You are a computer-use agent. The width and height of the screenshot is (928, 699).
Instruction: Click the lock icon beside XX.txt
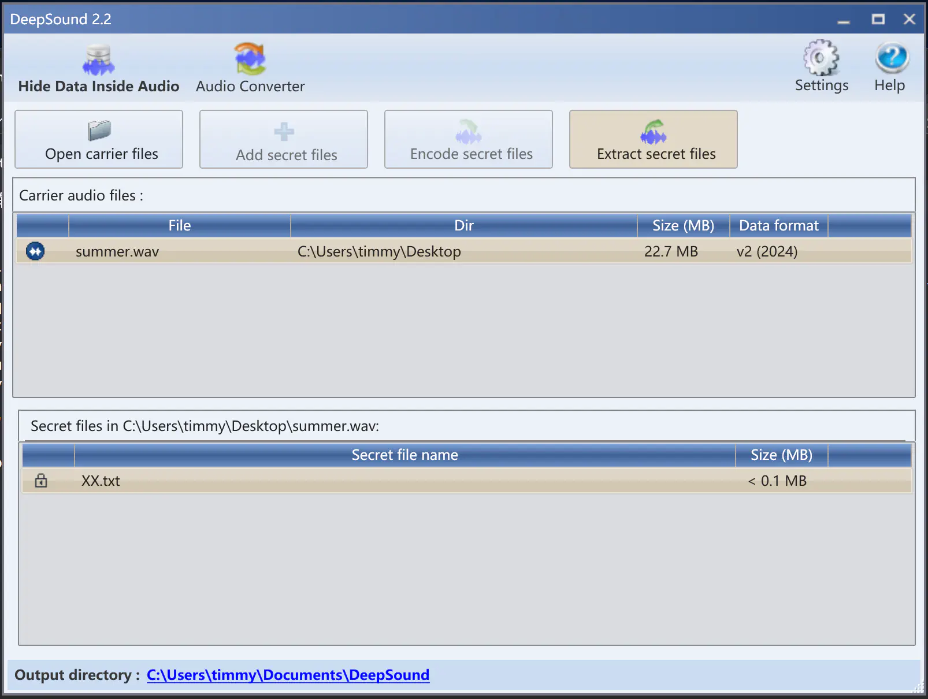tap(41, 481)
